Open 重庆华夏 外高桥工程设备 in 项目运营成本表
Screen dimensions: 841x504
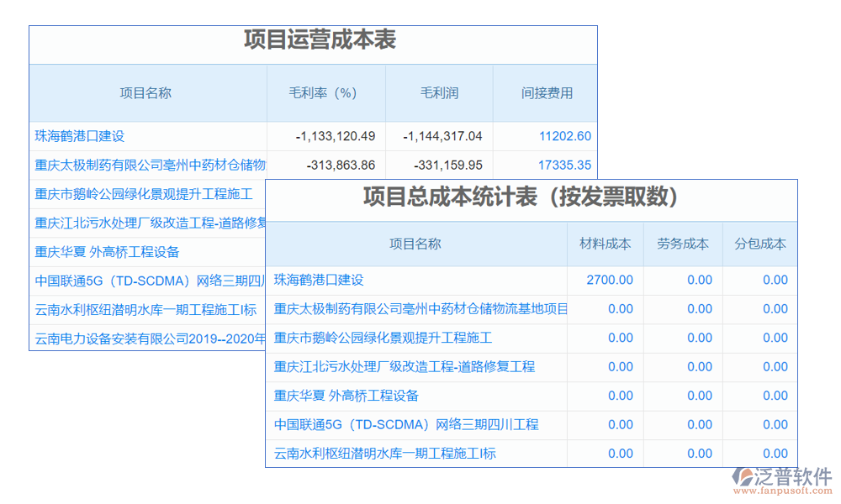108,252
